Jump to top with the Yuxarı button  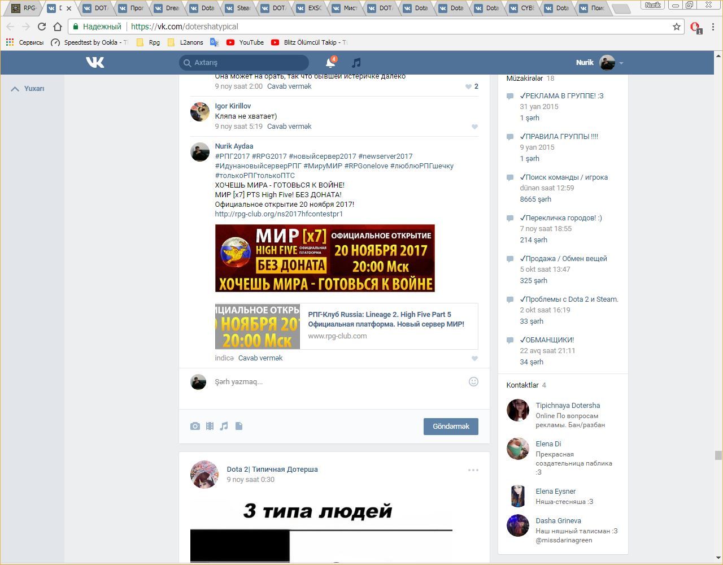pos(28,89)
